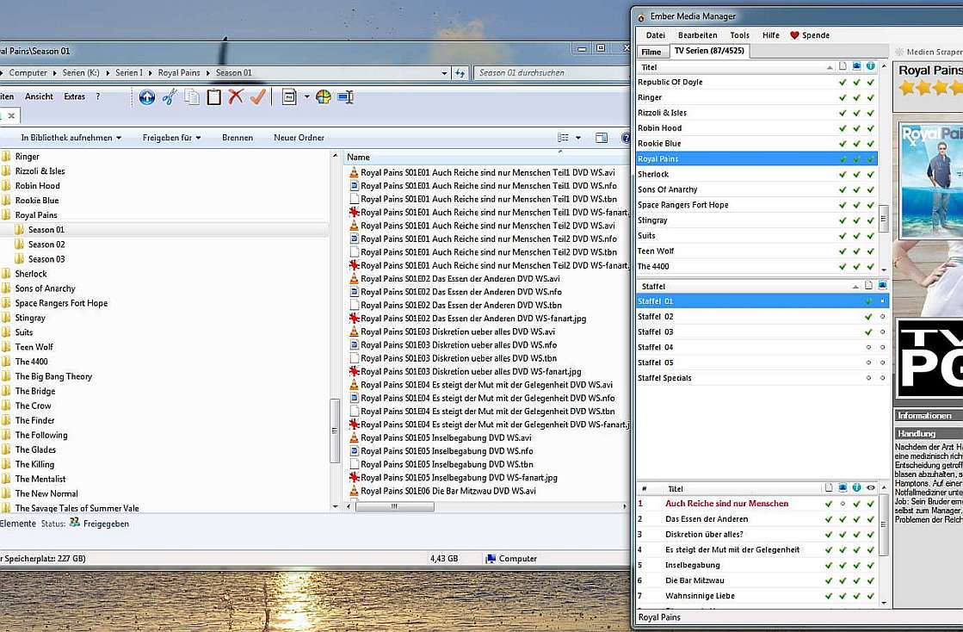This screenshot has height=632, width=963.
Task: Click the eye watched column icon in episode header
Action: 871,487
